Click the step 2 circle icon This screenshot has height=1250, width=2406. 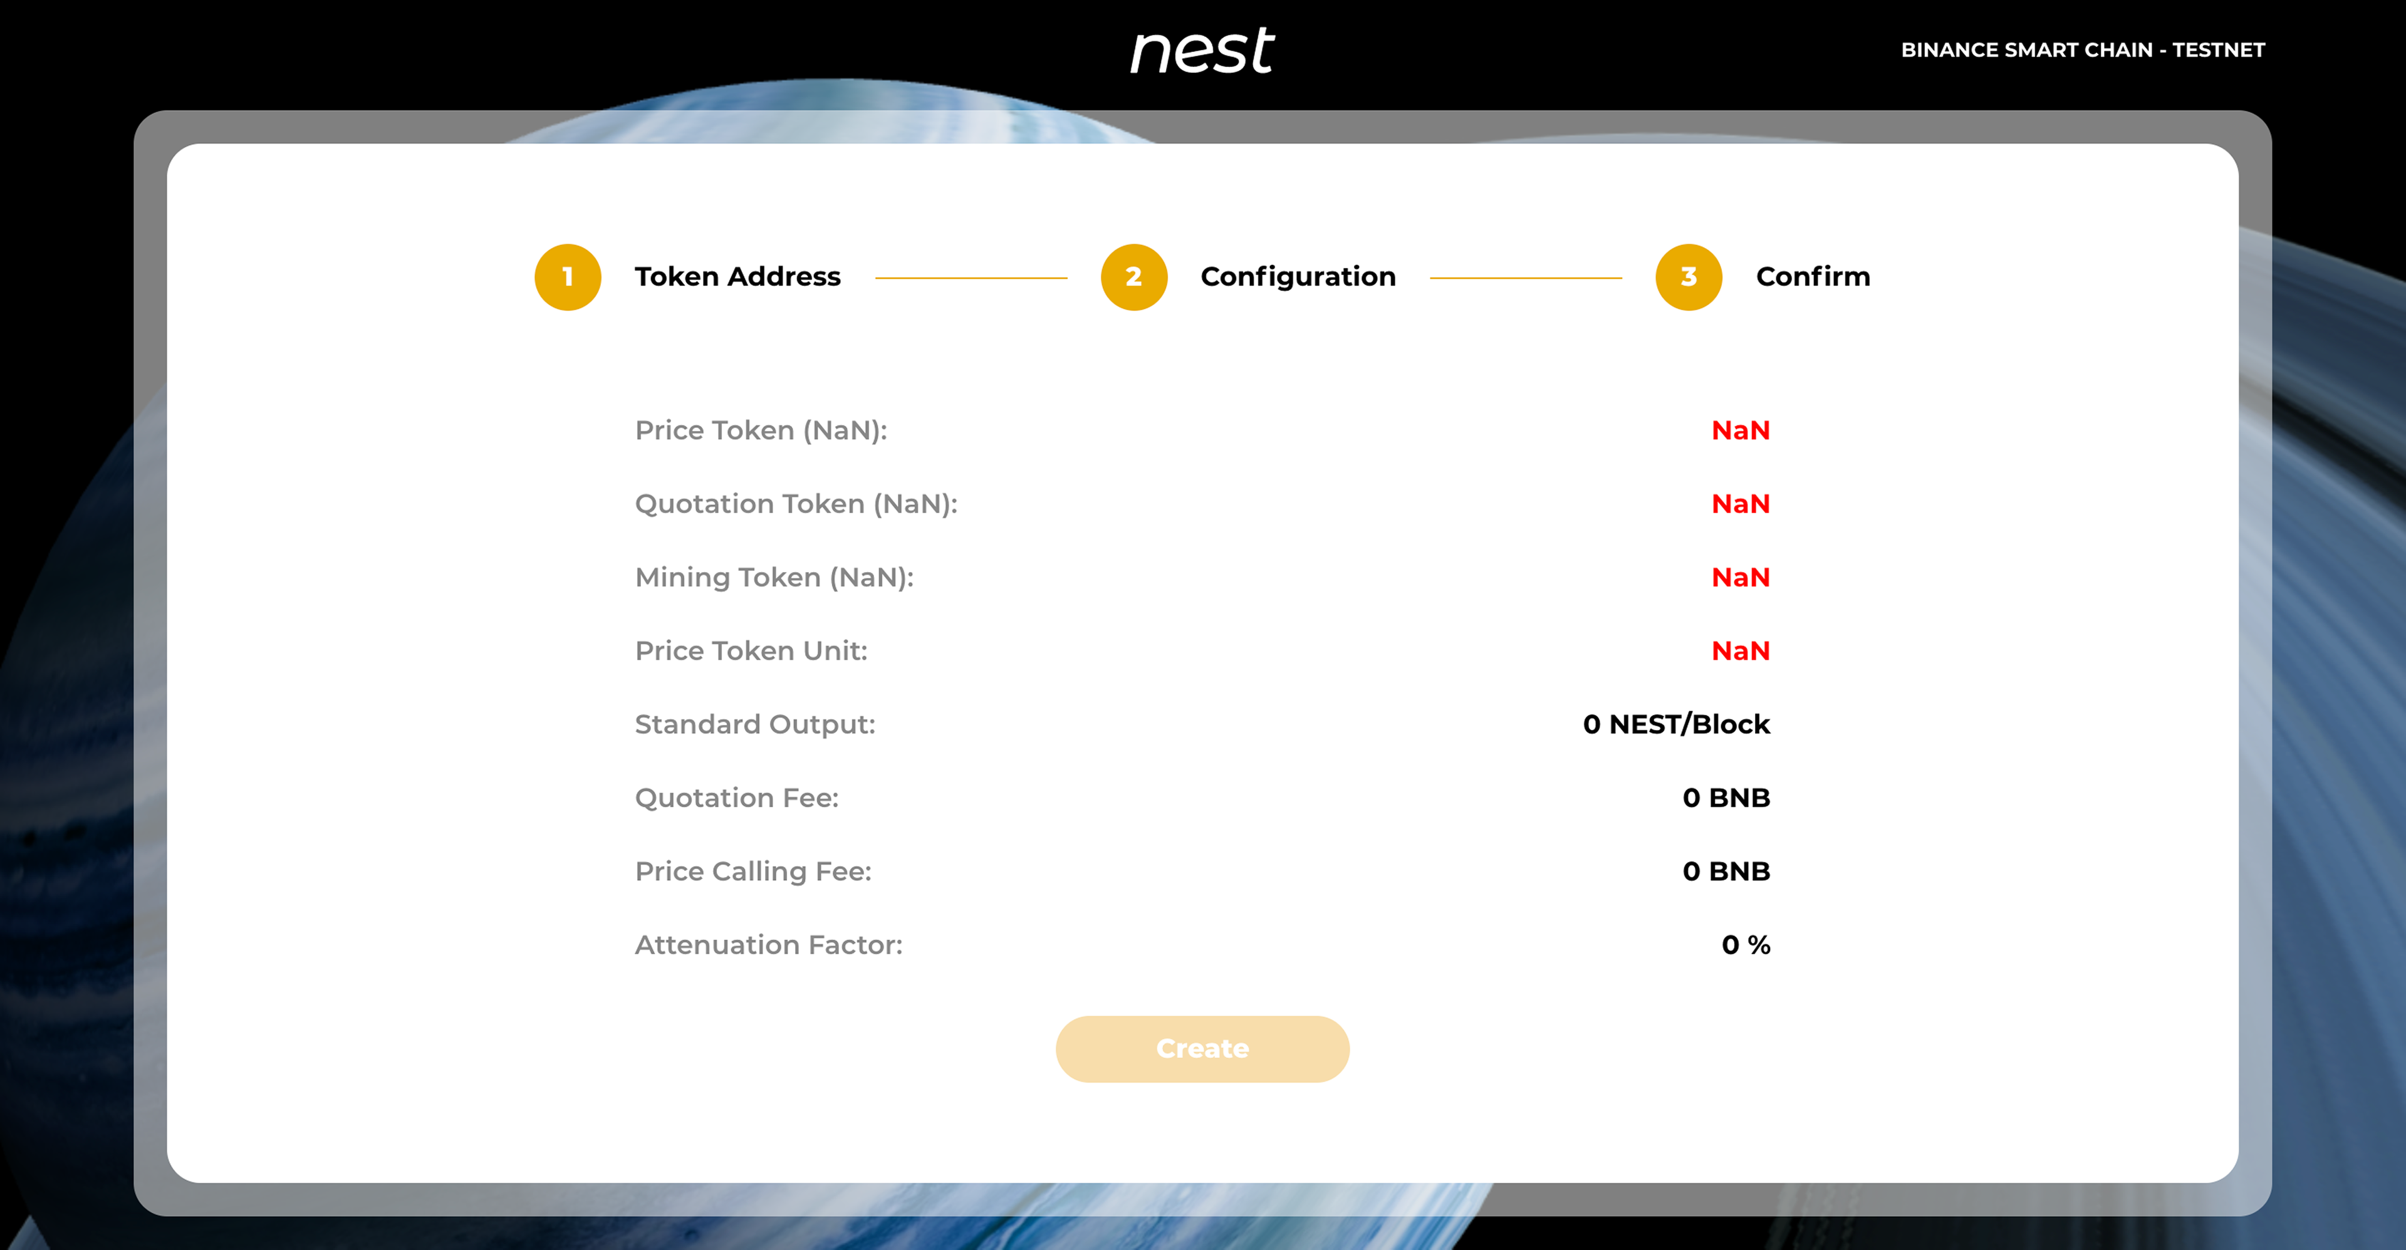point(1133,278)
